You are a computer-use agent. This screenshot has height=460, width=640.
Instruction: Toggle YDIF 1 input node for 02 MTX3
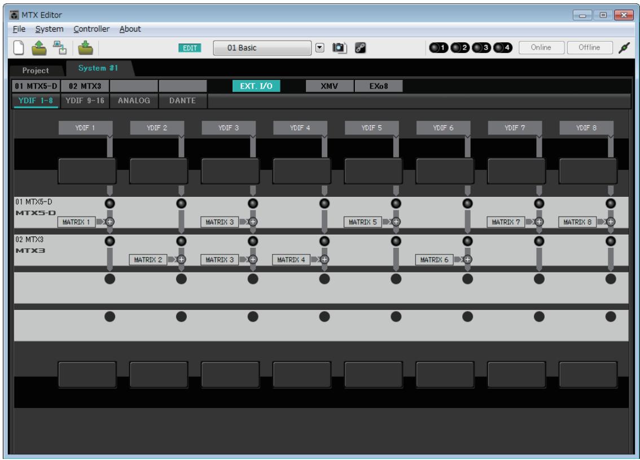coord(110,241)
